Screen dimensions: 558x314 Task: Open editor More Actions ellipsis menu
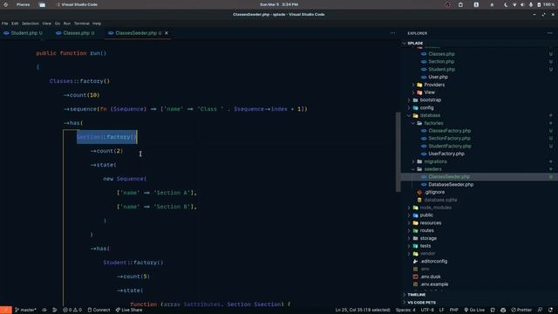click(392, 33)
